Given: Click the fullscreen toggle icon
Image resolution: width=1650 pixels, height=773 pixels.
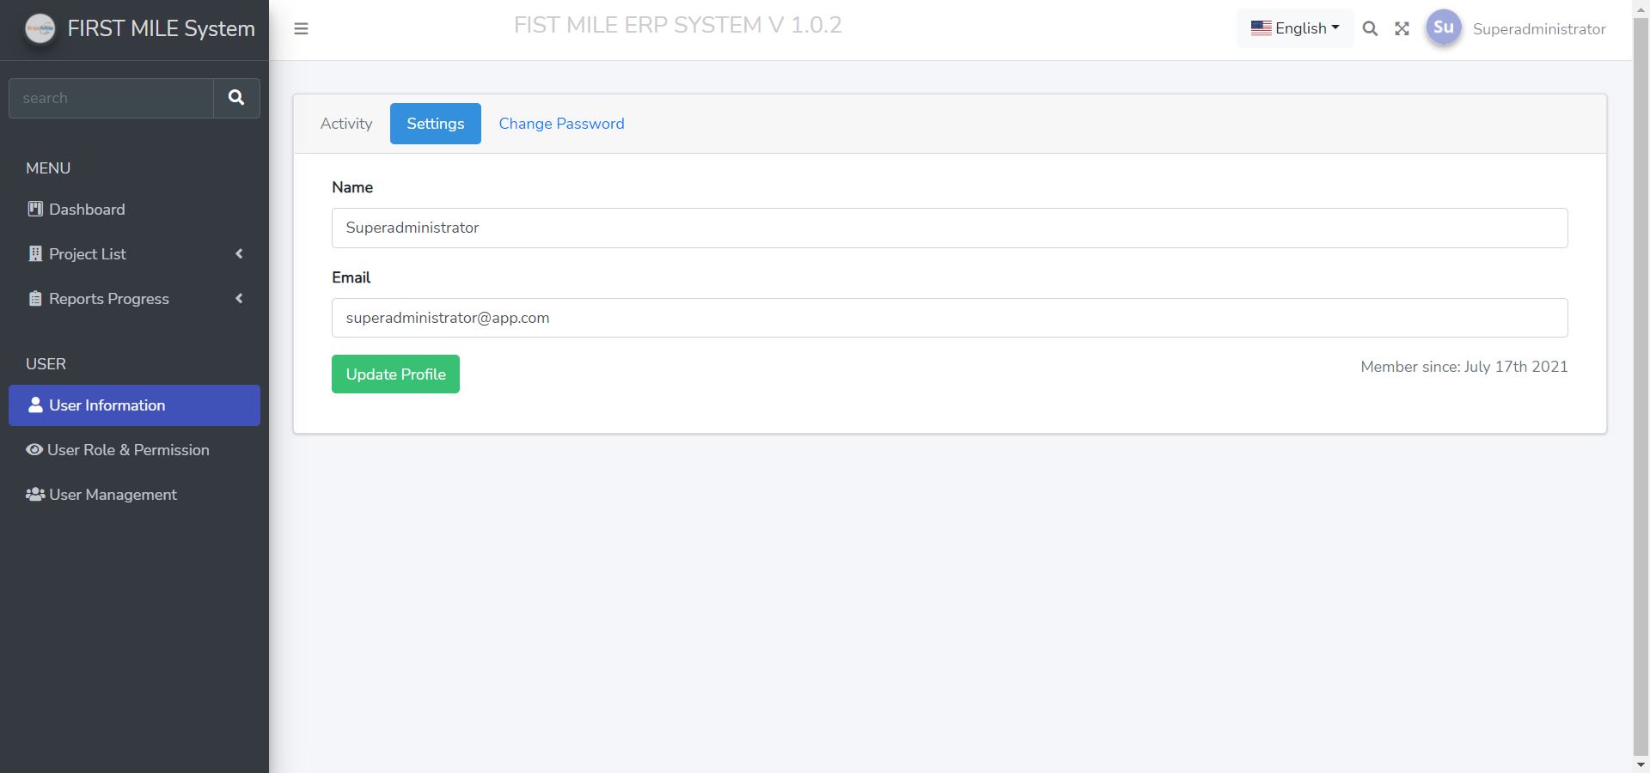Looking at the screenshot, I should (1402, 28).
